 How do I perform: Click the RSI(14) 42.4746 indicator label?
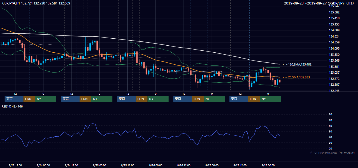12,106
